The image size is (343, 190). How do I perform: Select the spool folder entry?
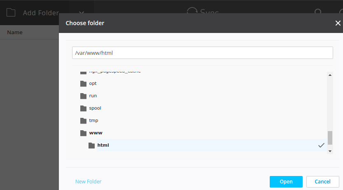[x=95, y=108]
